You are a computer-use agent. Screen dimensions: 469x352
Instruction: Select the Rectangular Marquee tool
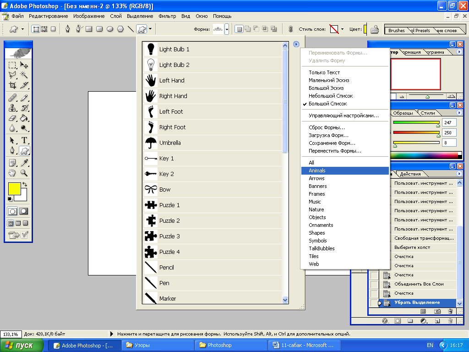12,65
